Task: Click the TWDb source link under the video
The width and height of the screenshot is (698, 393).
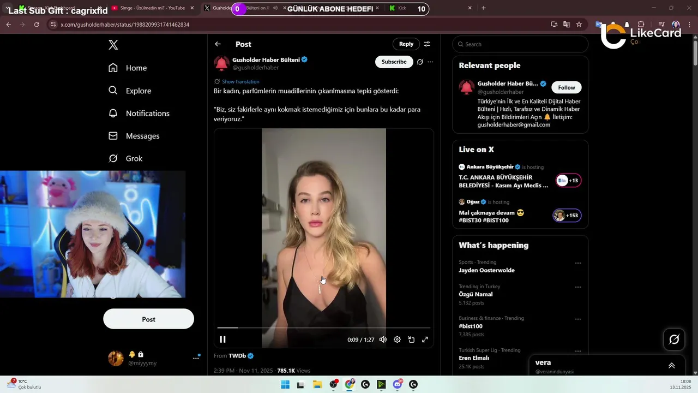Action: coord(237,355)
